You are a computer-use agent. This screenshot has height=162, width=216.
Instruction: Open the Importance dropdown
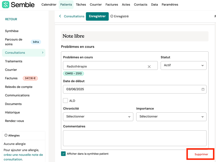171,116
